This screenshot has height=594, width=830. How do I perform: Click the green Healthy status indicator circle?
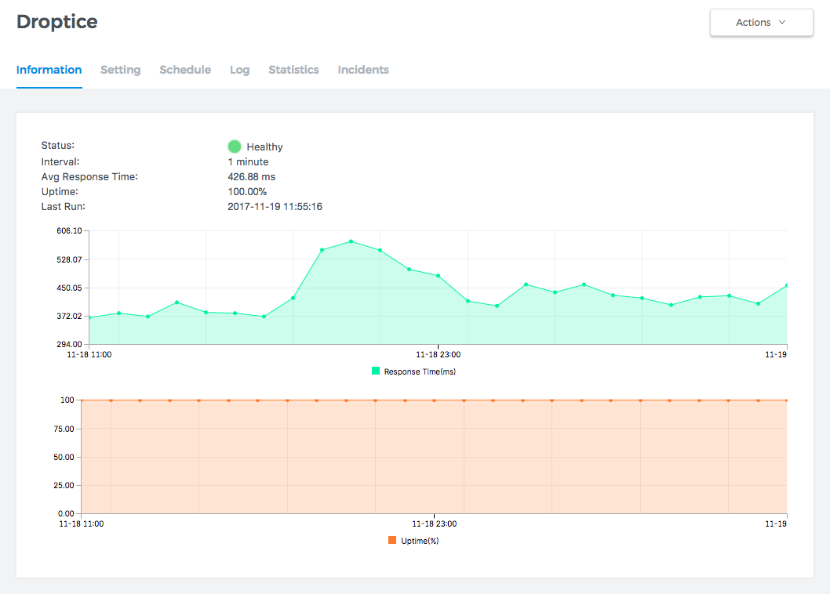[234, 147]
